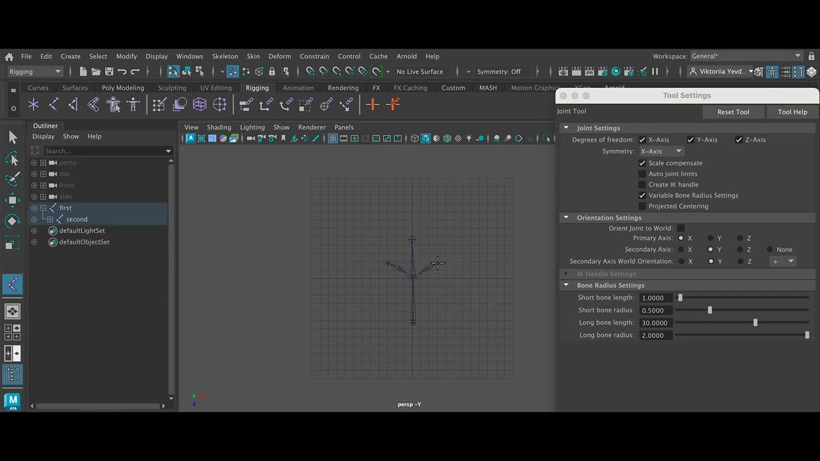
Task: Open the Workspace General dropdown
Action: (x=746, y=56)
